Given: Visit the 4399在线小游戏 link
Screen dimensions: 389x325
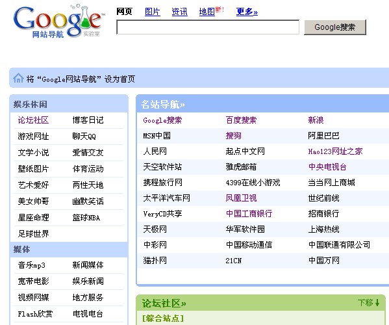Looking at the screenshot, I should pos(253,183).
